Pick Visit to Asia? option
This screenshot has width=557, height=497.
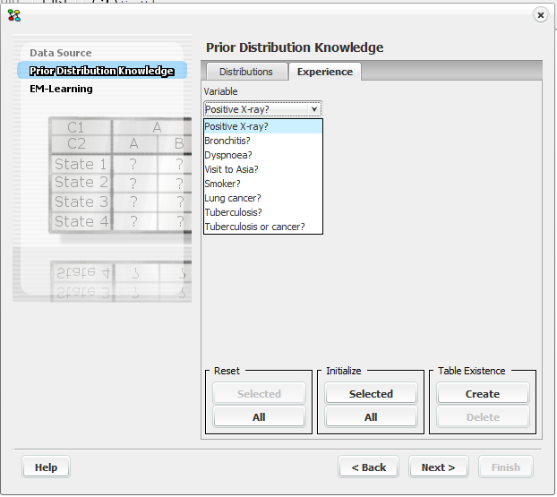(x=263, y=169)
